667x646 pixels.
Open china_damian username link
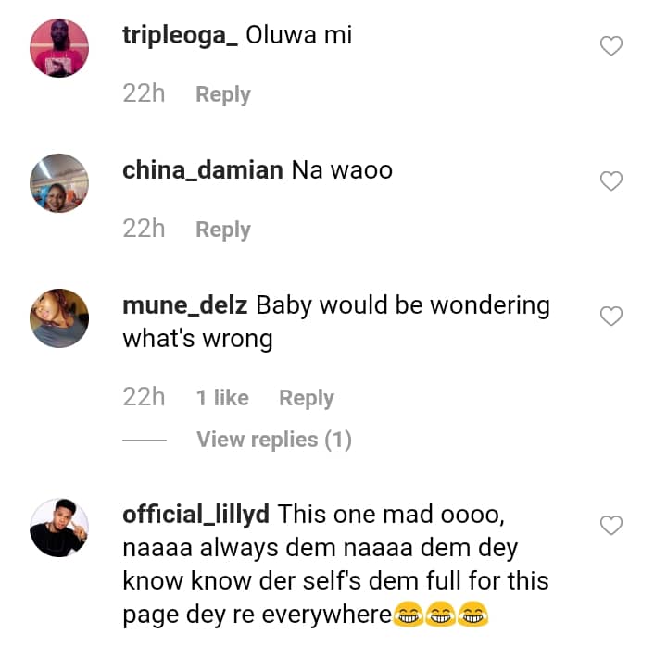[203, 170]
